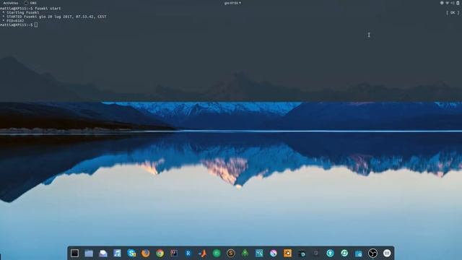The image size is (462, 260).
Task: Open the blue folder-with-gear dock icon
Action: 358,253
